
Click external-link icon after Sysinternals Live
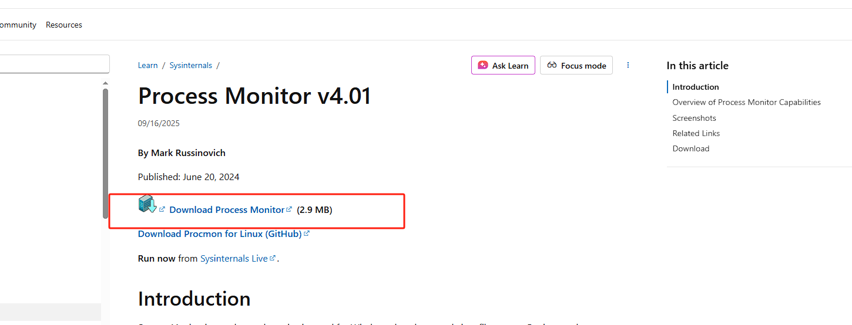pyautogui.click(x=273, y=258)
